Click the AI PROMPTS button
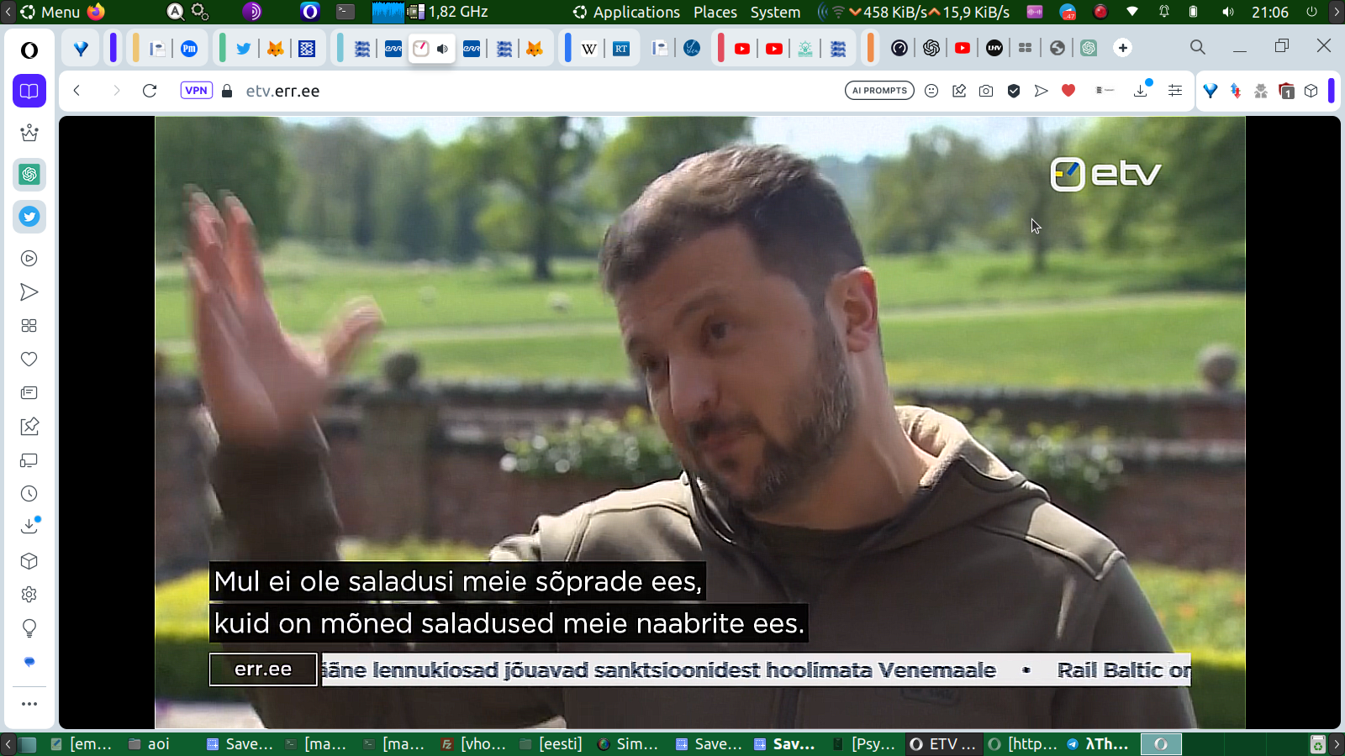The width and height of the screenshot is (1345, 756). coord(879,91)
